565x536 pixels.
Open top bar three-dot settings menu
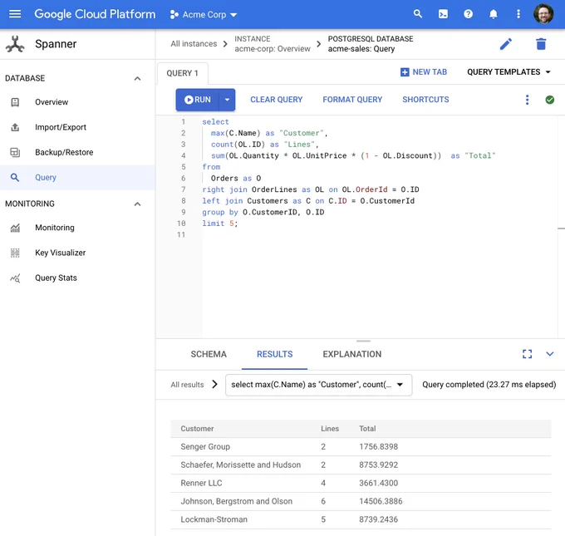518,14
